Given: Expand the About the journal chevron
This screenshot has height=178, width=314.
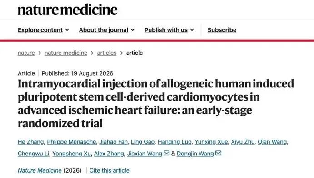Looking at the screenshot, I should (133, 30).
